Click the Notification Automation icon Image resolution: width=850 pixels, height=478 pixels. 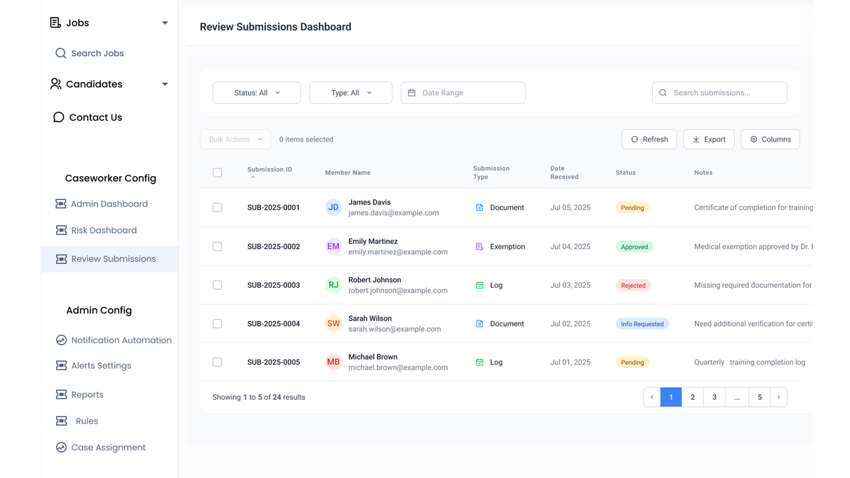pos(61,340)
